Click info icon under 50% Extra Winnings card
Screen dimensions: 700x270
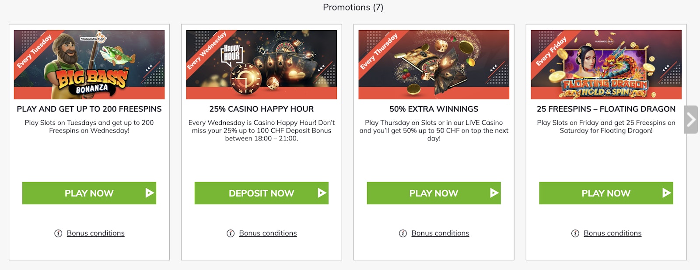(403, 234)
